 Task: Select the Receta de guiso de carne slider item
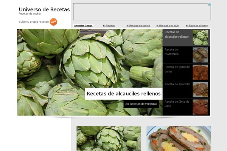point(186,72)
